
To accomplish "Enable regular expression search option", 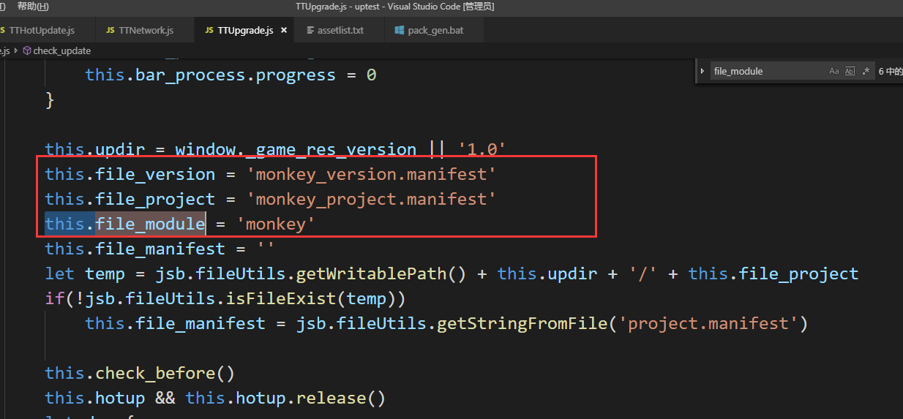I will point(866,71).
